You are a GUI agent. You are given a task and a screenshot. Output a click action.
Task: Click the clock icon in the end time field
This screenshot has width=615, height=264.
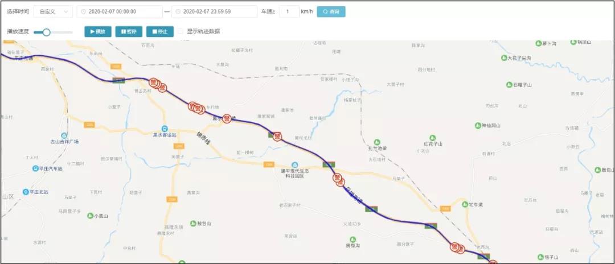point(178,12)
